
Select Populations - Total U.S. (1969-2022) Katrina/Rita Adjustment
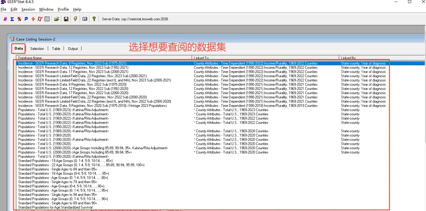click(63, 118)
